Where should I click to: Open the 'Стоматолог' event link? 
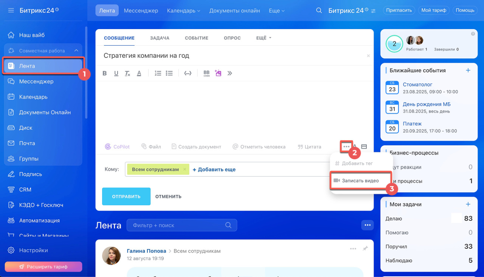click(x=417, y=85)
